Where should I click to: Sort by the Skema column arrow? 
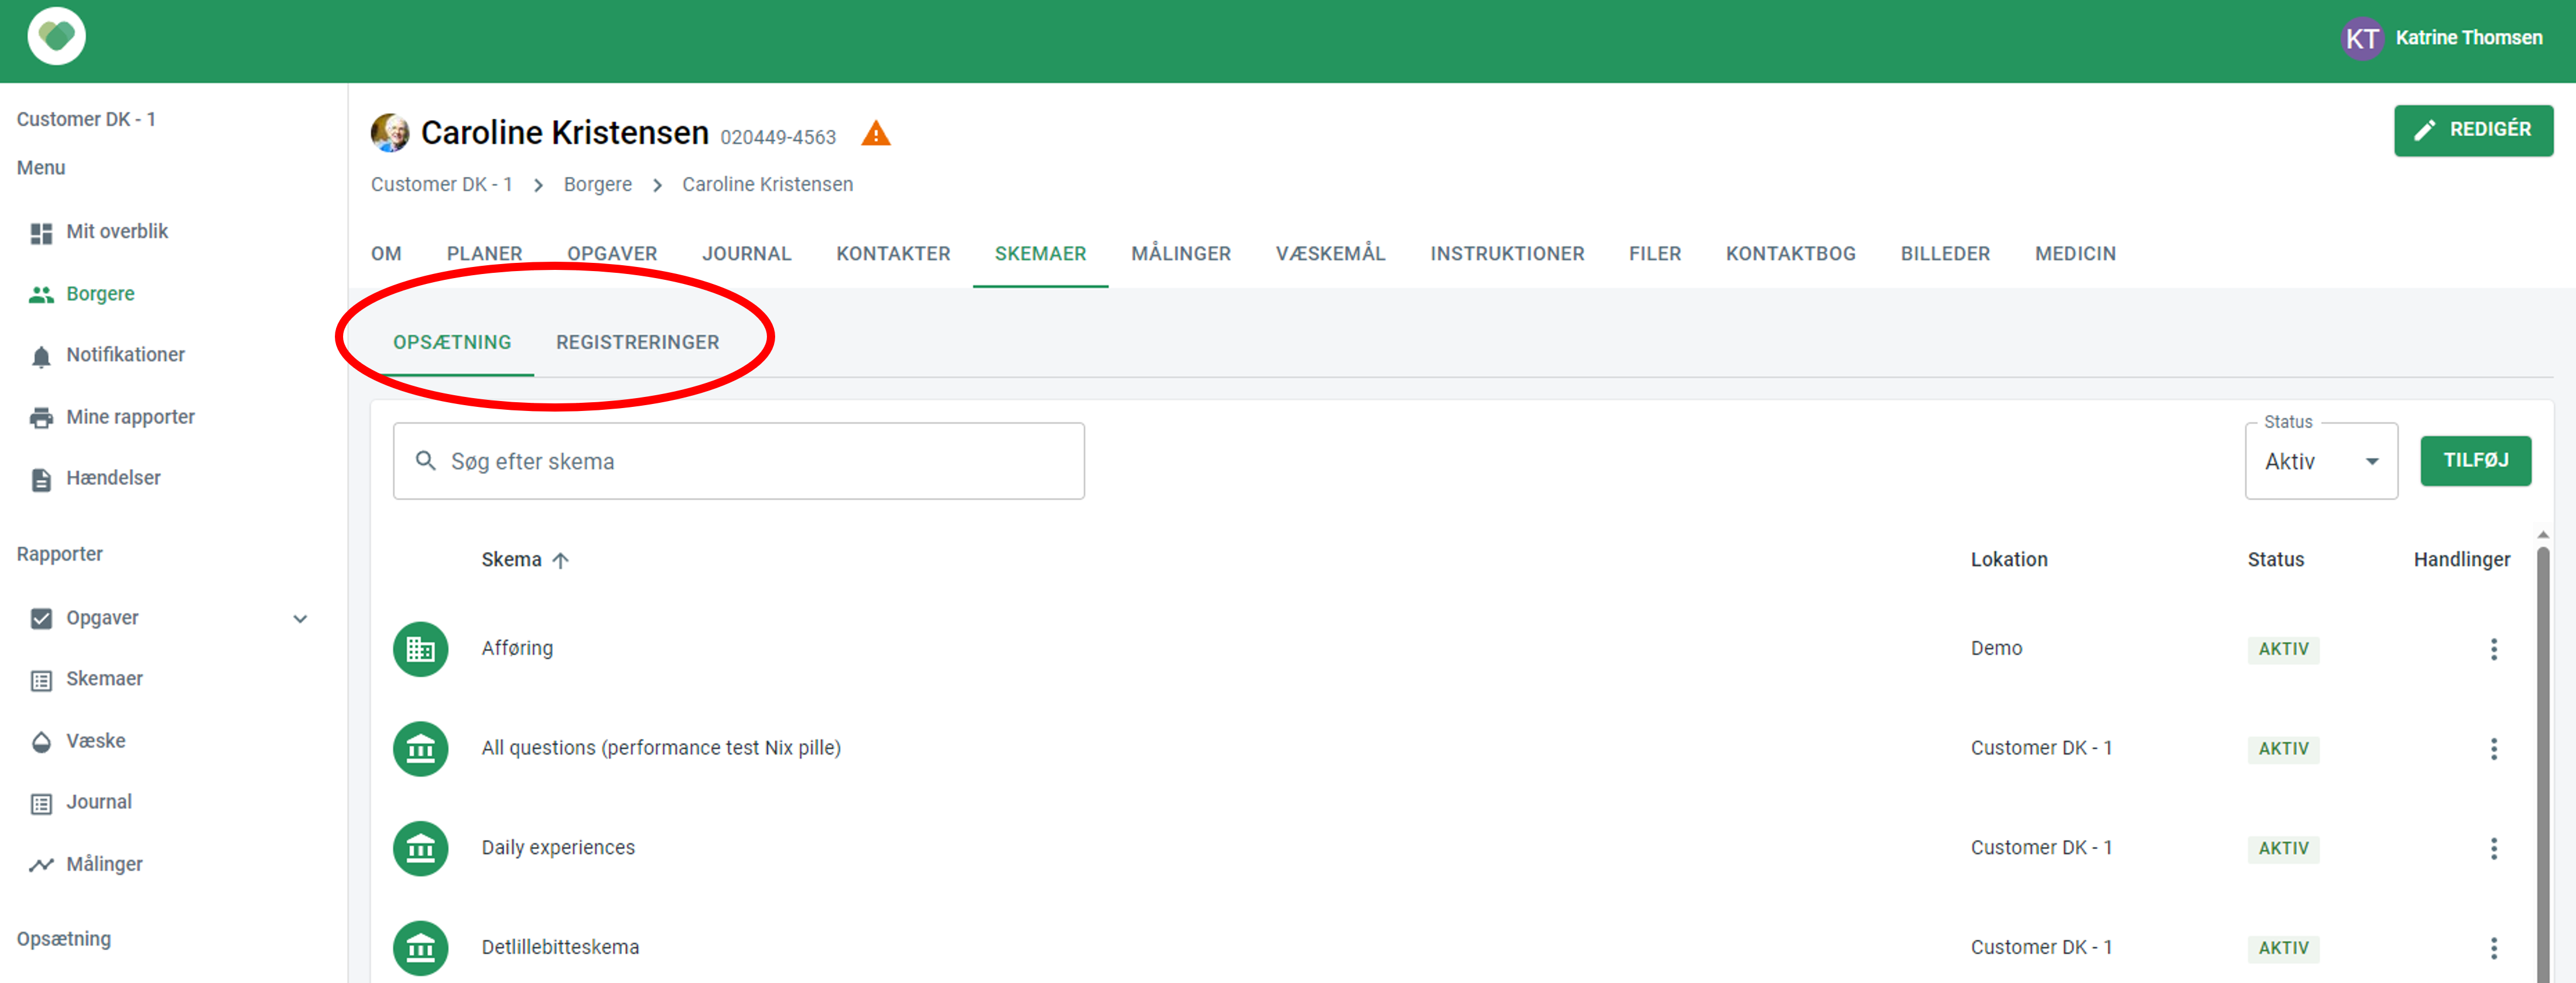click(560, 560)
